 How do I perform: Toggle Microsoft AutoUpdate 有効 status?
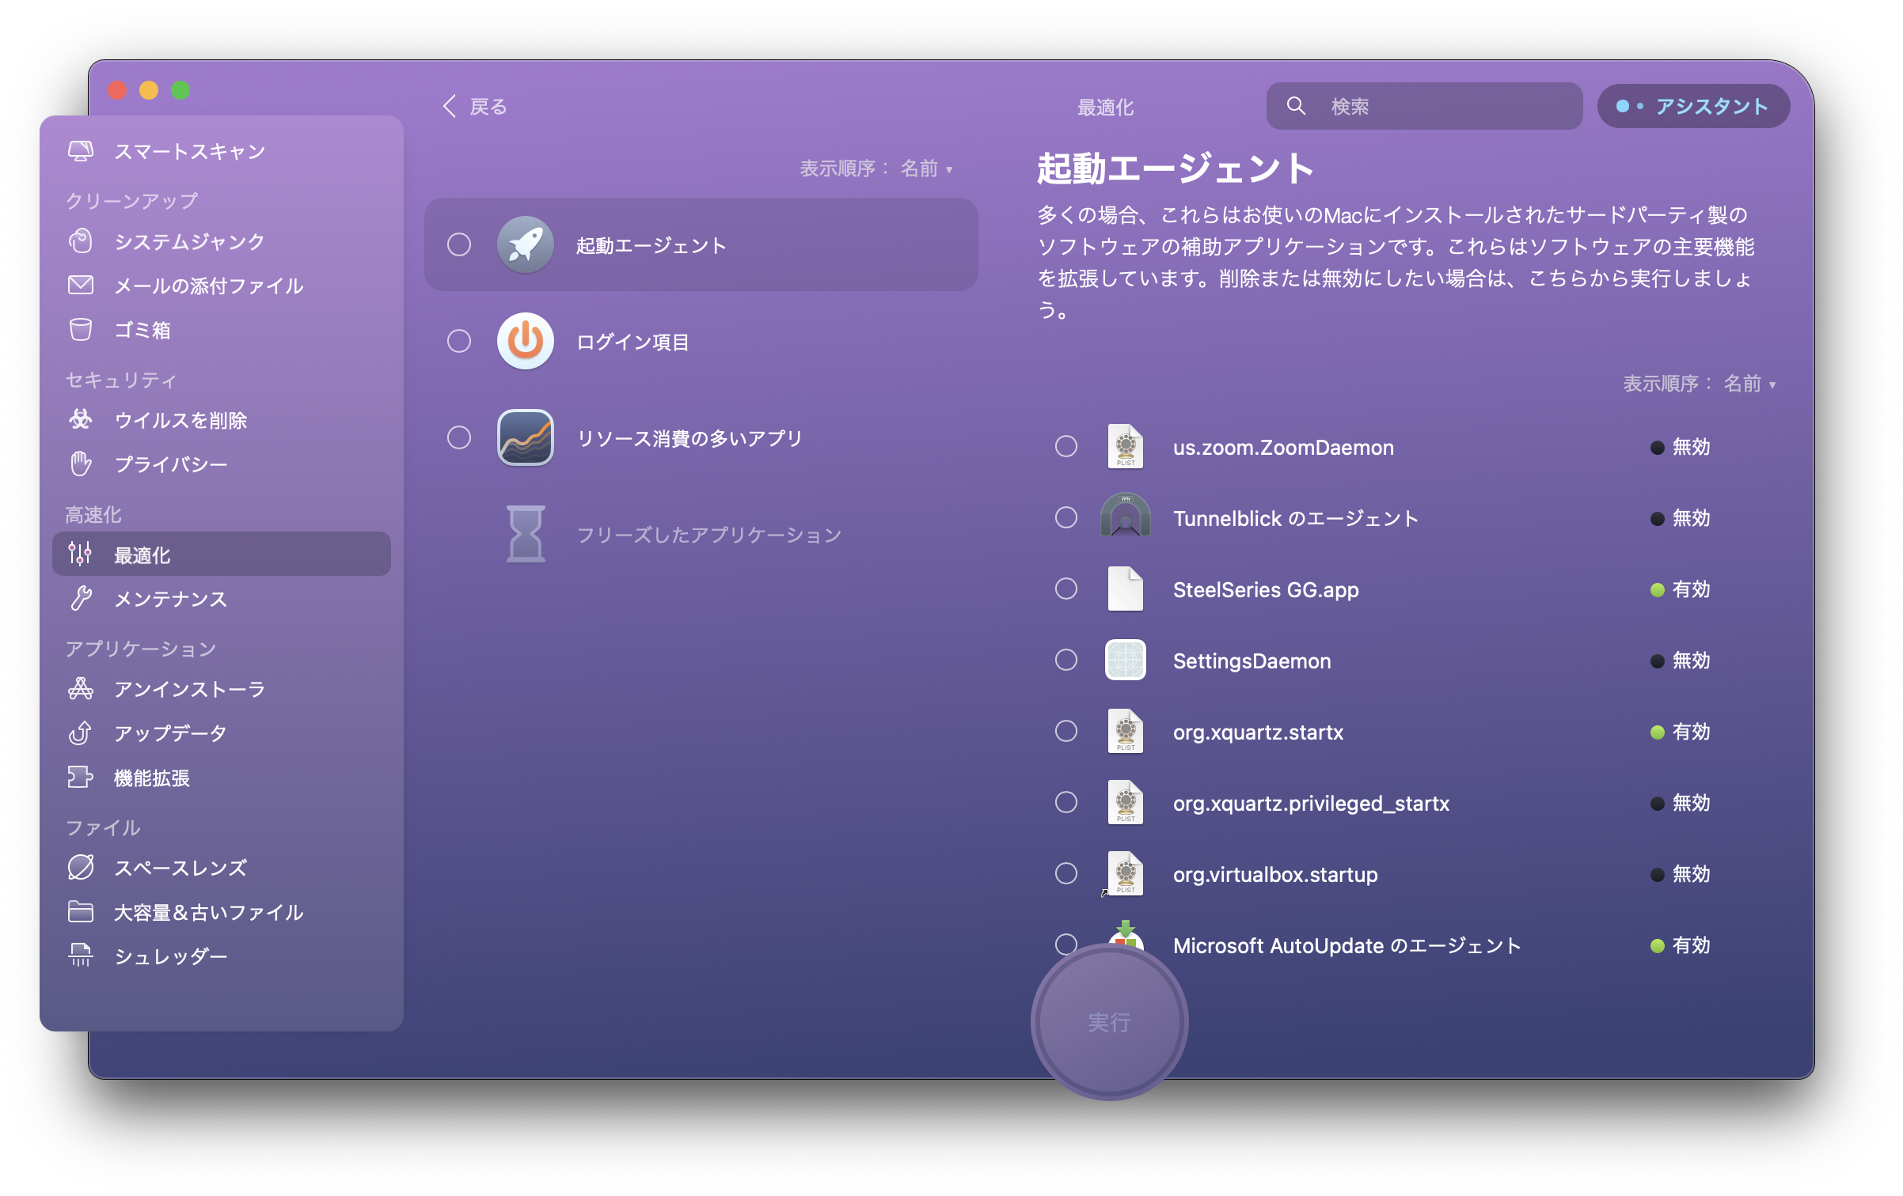pos(1680,945)
